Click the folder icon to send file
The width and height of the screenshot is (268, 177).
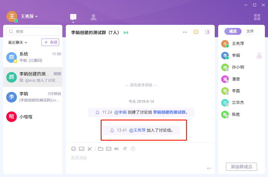point(100,149)
